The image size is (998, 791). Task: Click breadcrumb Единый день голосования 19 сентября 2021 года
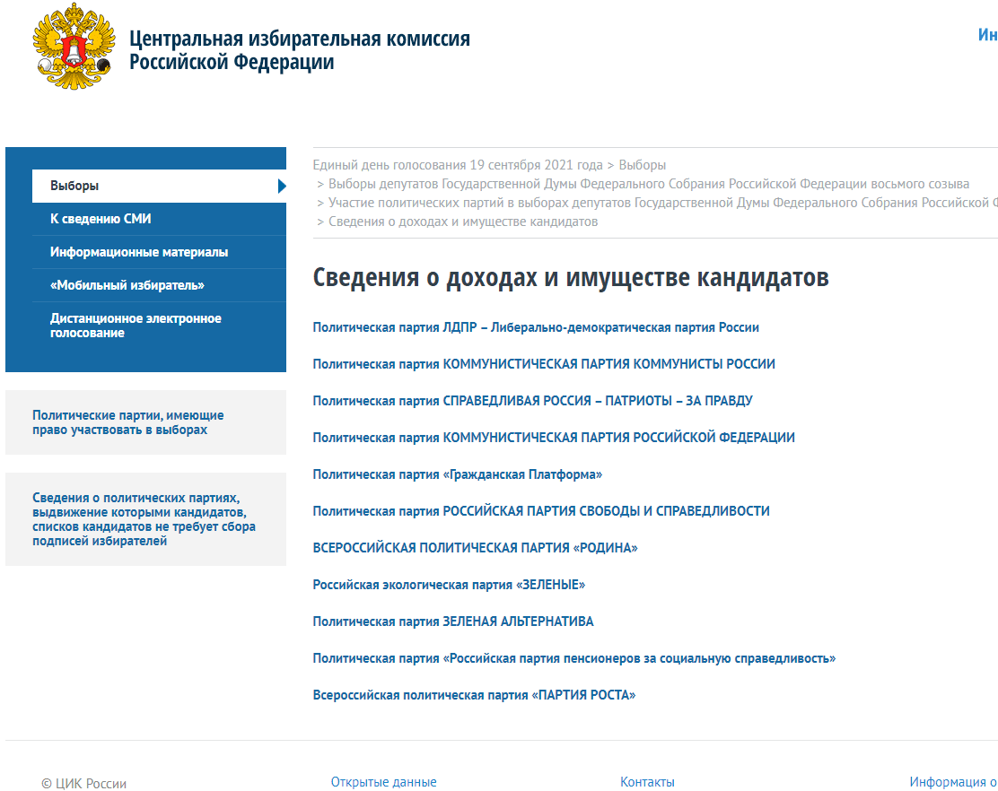(x=458, y=165)
